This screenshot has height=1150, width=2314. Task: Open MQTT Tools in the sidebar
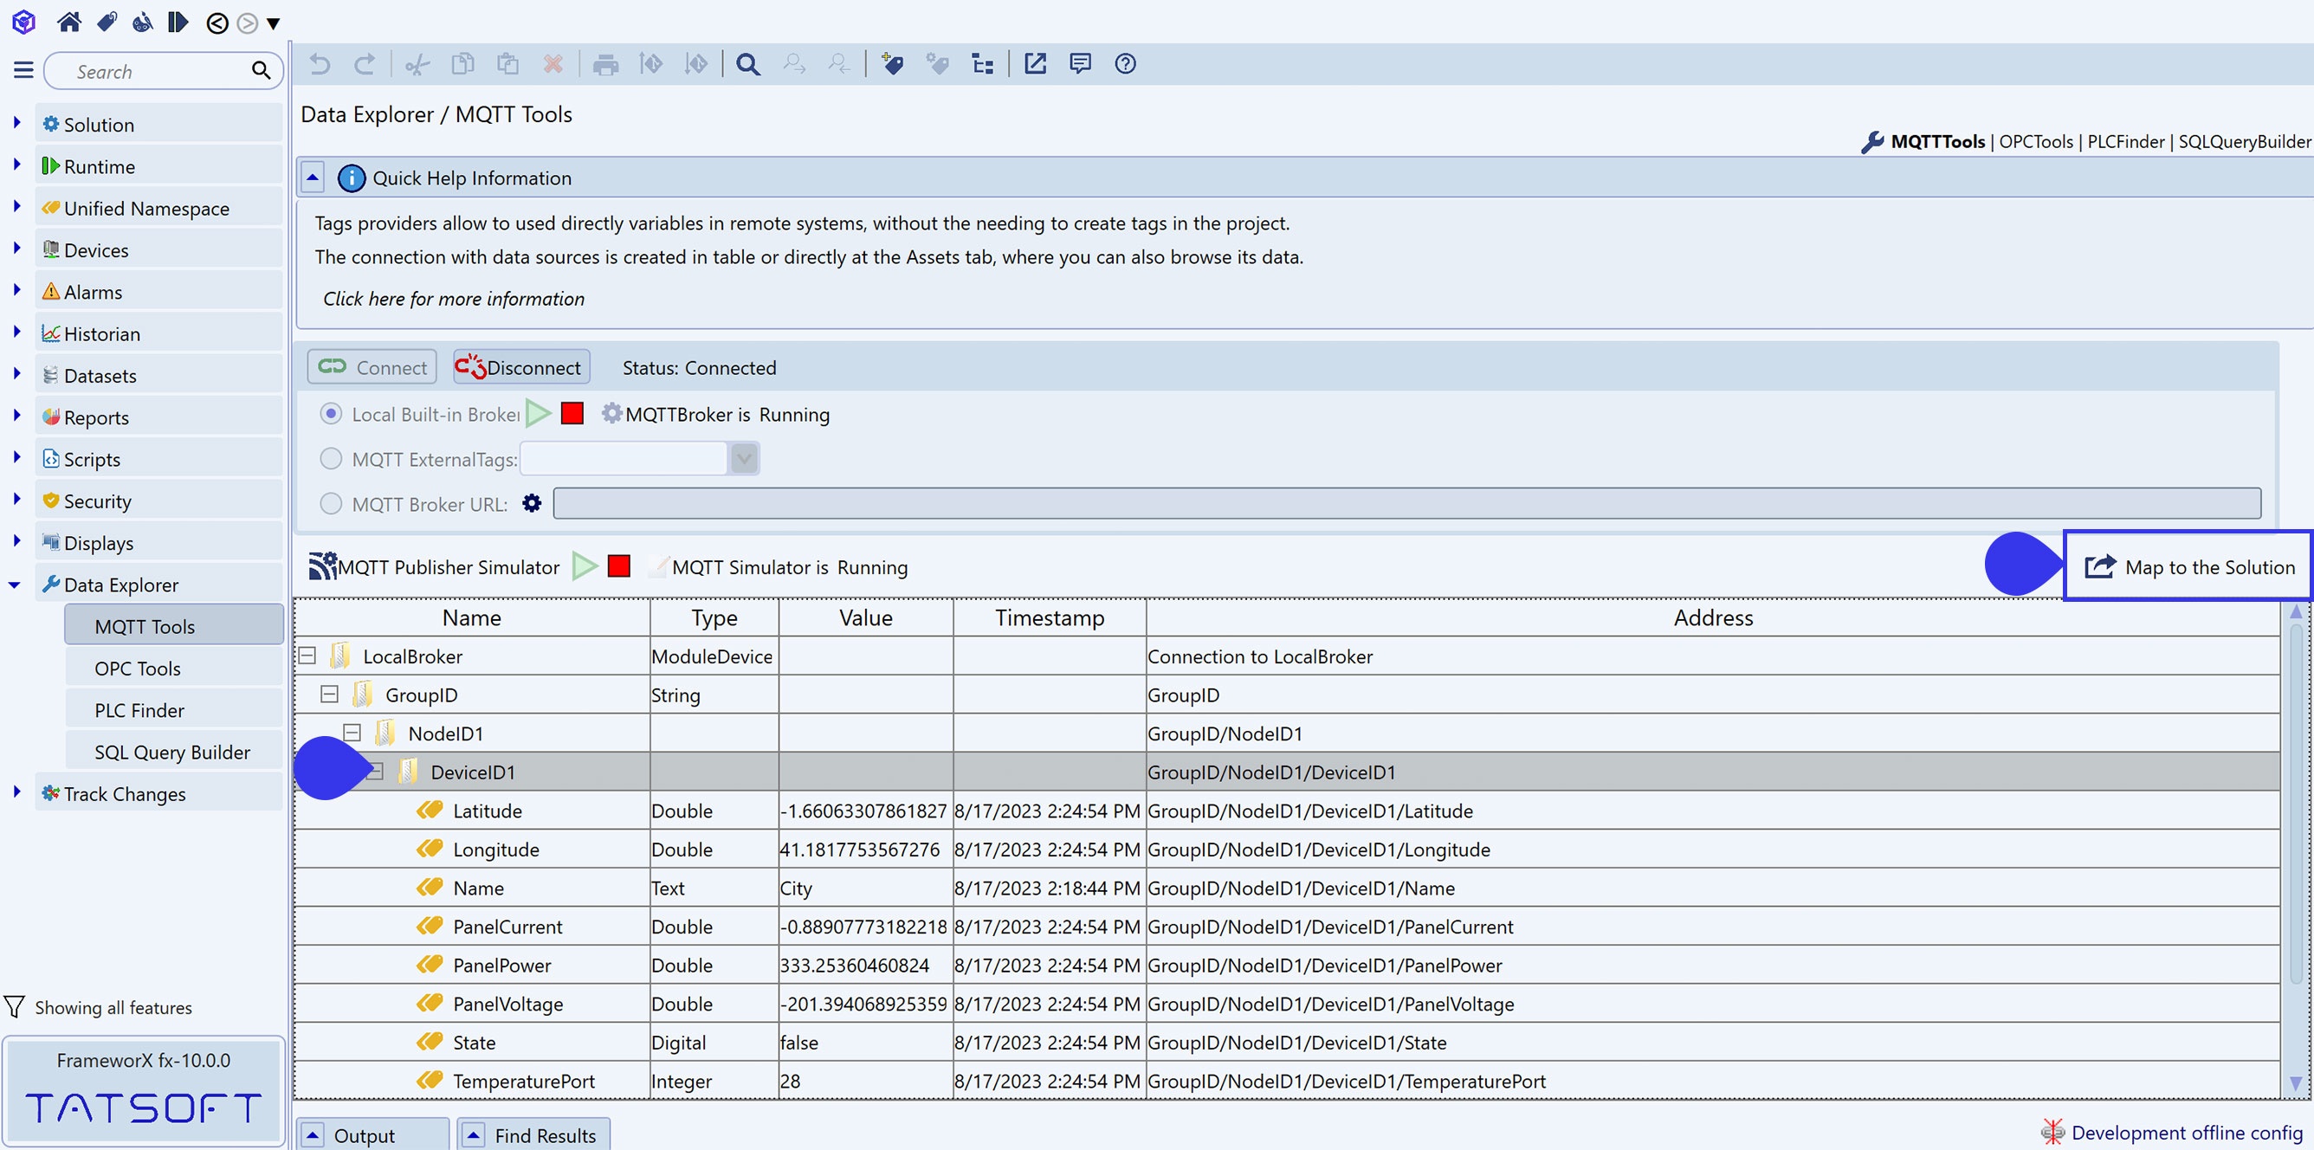coord(174,626)
